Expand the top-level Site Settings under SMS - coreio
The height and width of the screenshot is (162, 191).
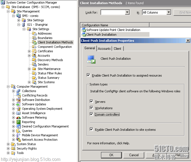[x=19, y=20]
